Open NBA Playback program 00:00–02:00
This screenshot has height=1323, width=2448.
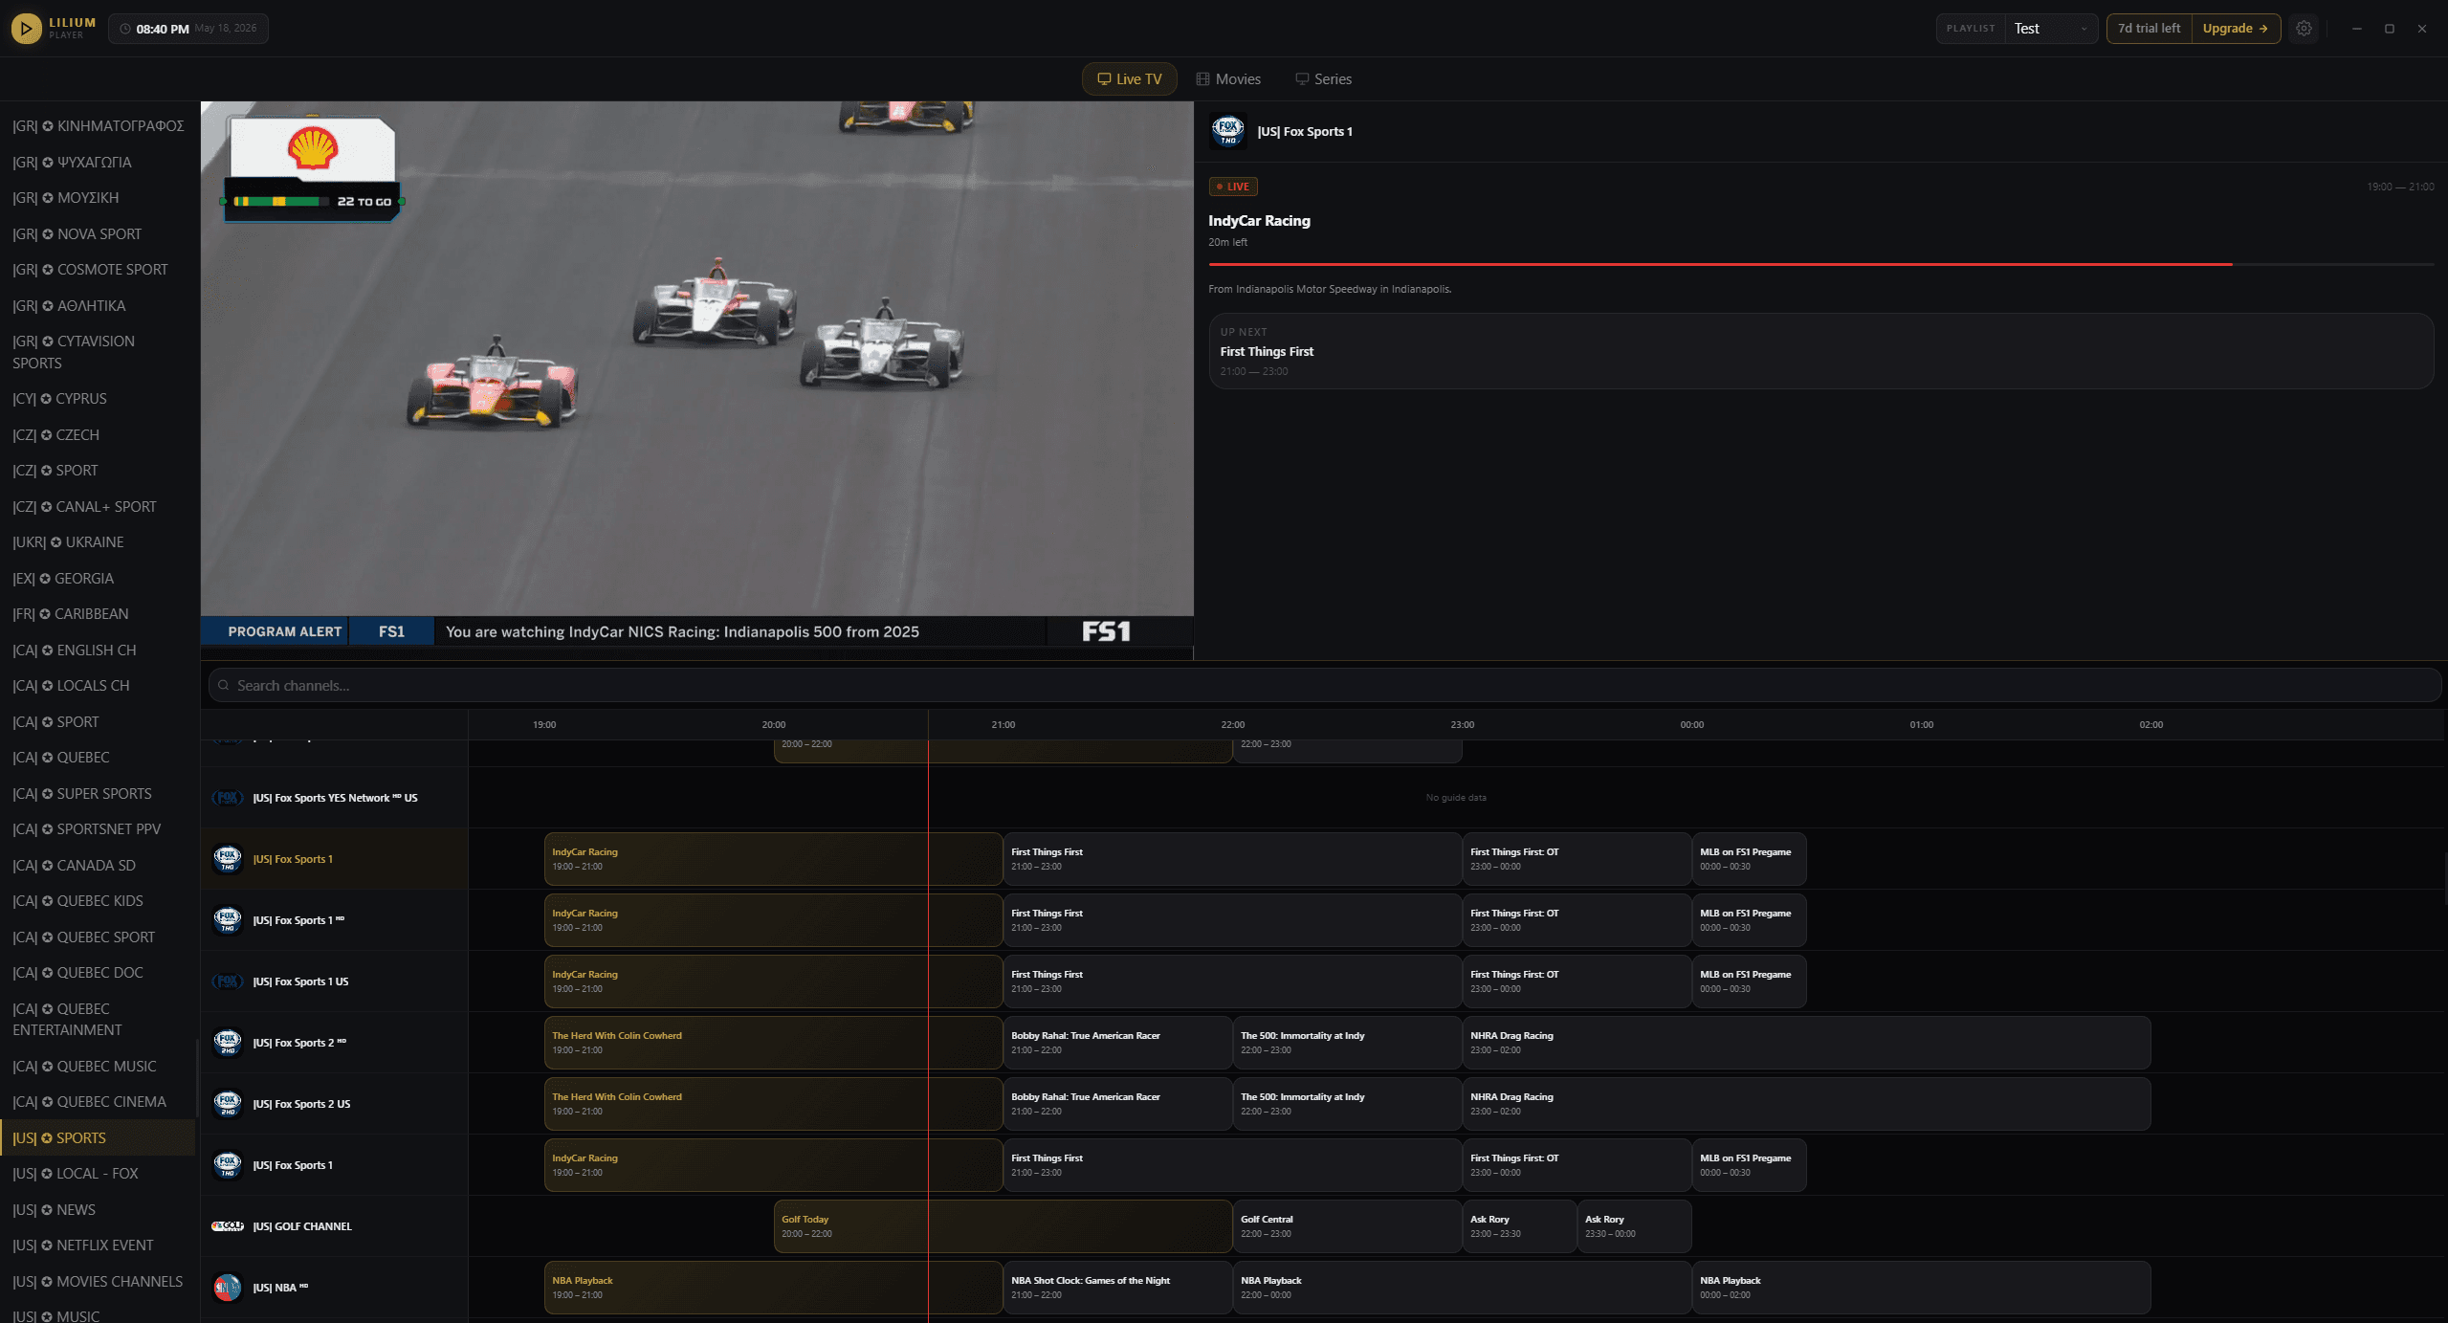tap(1921, 1288)
